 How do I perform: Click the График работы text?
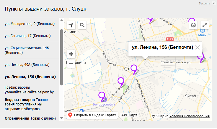(x=17, y=87)
